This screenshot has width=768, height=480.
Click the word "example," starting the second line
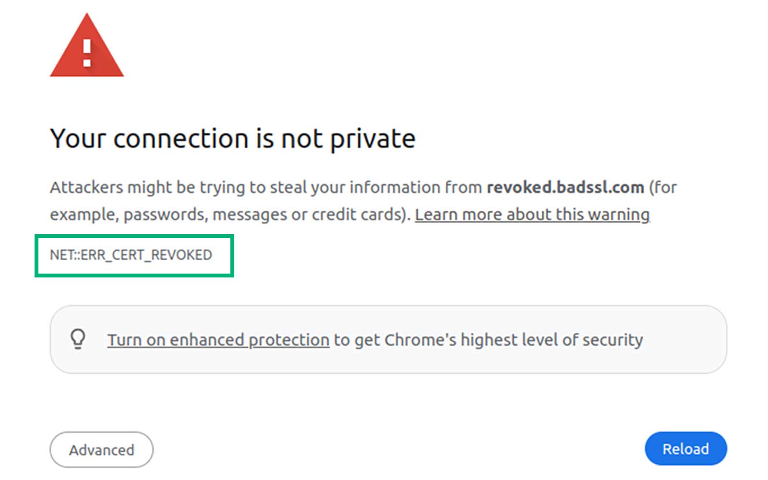click(x=84, y=215)
